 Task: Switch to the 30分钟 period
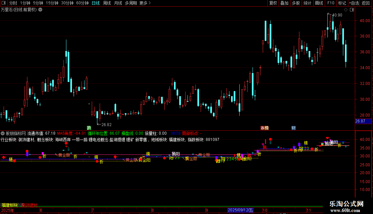[67, 3]
